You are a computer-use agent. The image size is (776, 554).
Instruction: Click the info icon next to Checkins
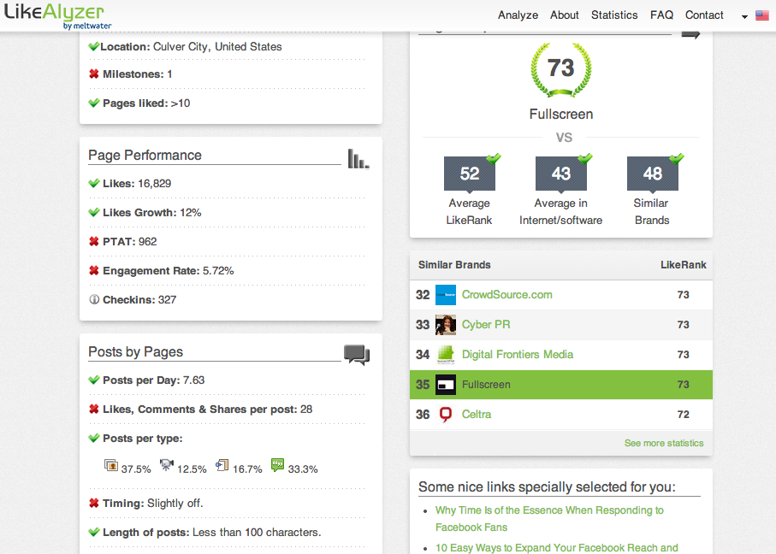(x=94, y=300)
